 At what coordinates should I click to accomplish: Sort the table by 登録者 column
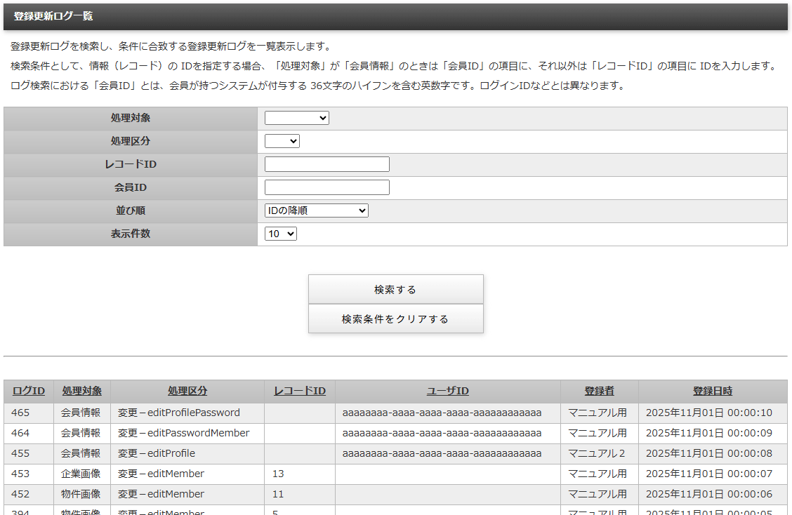598,392
